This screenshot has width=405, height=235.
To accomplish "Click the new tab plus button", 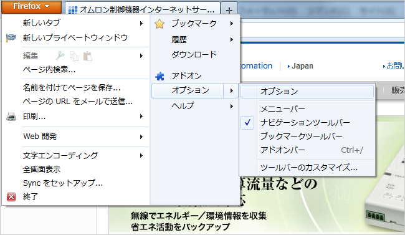I will point(229,10).
